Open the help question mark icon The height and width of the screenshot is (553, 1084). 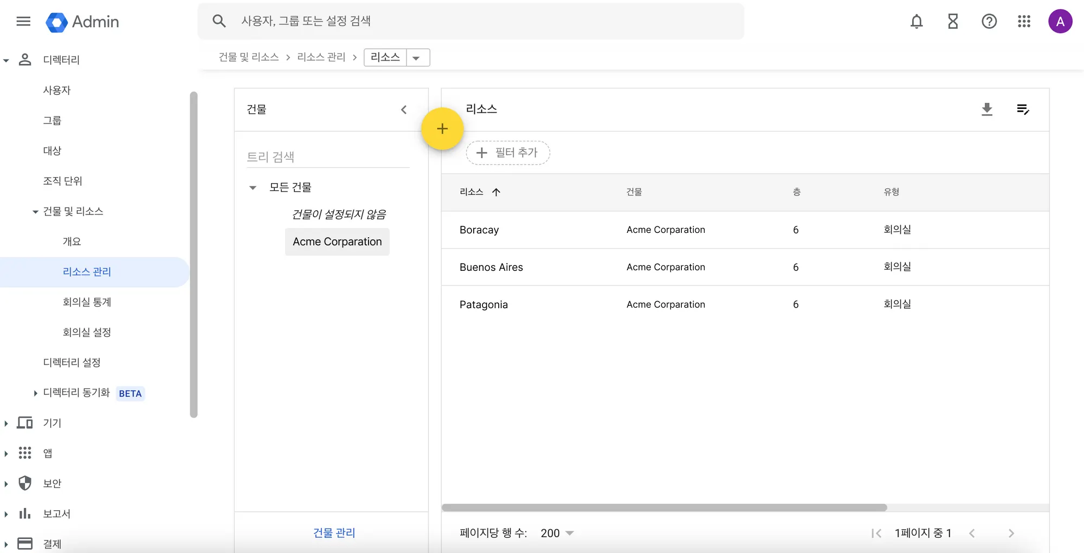click(989, 22)
